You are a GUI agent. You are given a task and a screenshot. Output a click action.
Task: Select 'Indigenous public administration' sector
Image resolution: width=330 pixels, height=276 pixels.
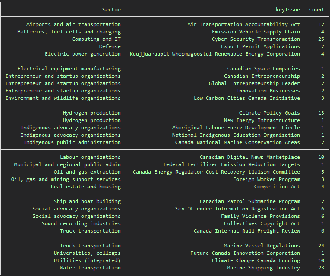click(x=72, y=142)
